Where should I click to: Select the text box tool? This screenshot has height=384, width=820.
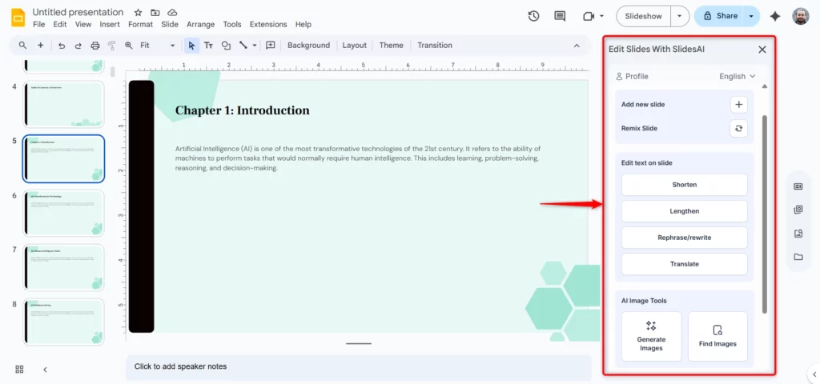[x=208, y=46]
